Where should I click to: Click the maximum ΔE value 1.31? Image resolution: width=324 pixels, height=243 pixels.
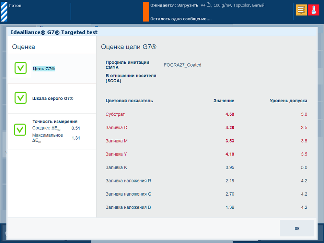76,138
